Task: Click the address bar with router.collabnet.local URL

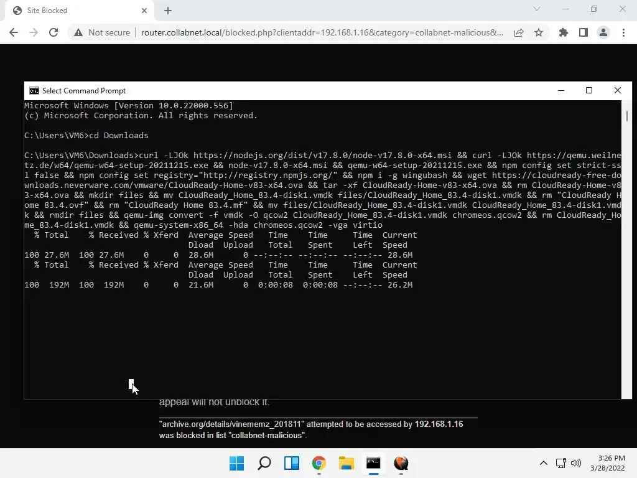Action: pyautogui.click(x=322, y=32)
